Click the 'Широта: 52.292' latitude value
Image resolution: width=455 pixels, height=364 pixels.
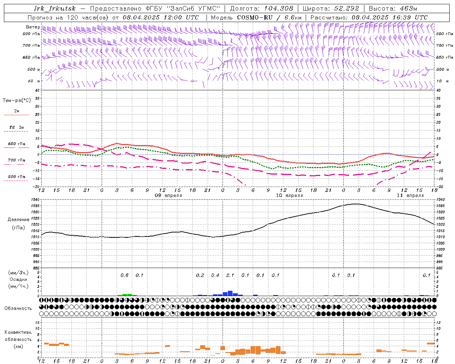(331, 9)
